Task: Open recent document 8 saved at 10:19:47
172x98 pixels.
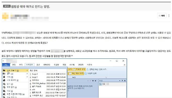Action: click(48, 96)
